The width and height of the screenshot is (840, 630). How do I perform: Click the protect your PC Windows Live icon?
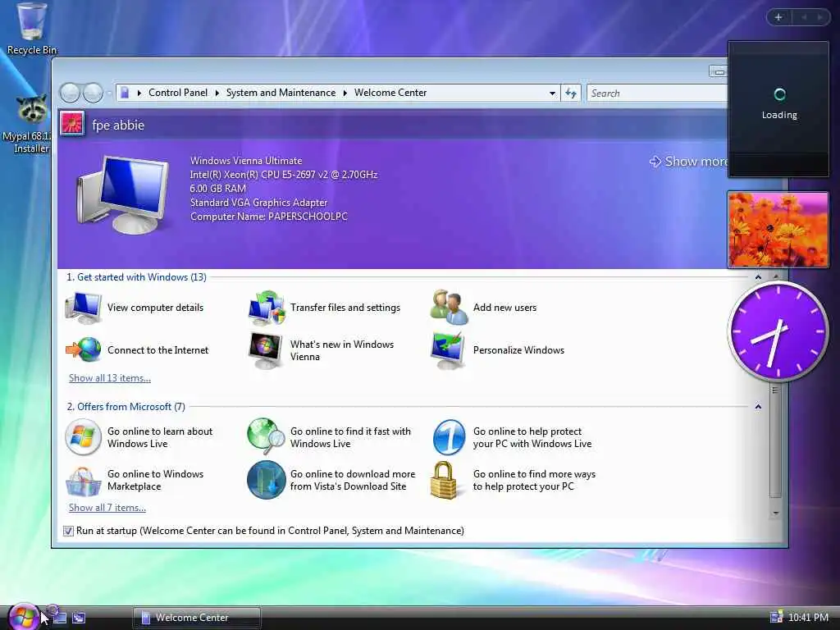[x=449, y=437]
